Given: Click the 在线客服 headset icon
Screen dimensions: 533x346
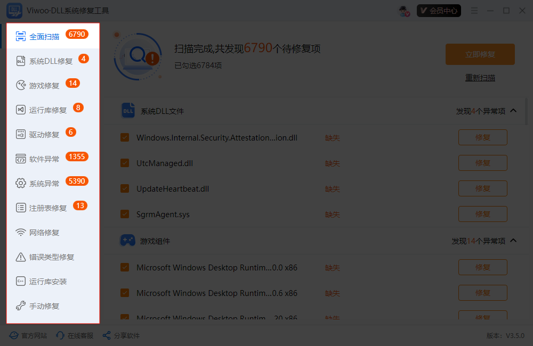Looking at the screenshot, I should tap(60, 335).
